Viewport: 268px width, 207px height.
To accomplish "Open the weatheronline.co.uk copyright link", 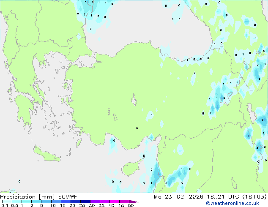I will point(232,203).
